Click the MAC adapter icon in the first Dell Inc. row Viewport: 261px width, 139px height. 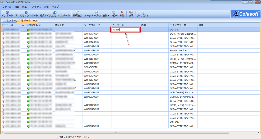tap(28, 30)
